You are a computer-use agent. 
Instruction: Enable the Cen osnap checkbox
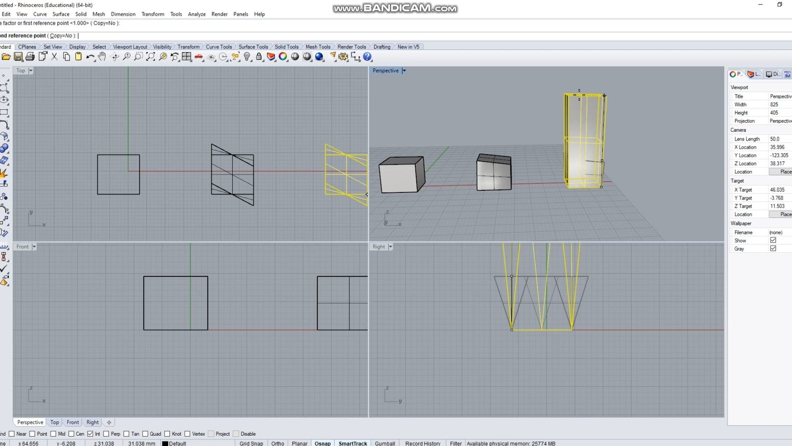coord(71,434)
